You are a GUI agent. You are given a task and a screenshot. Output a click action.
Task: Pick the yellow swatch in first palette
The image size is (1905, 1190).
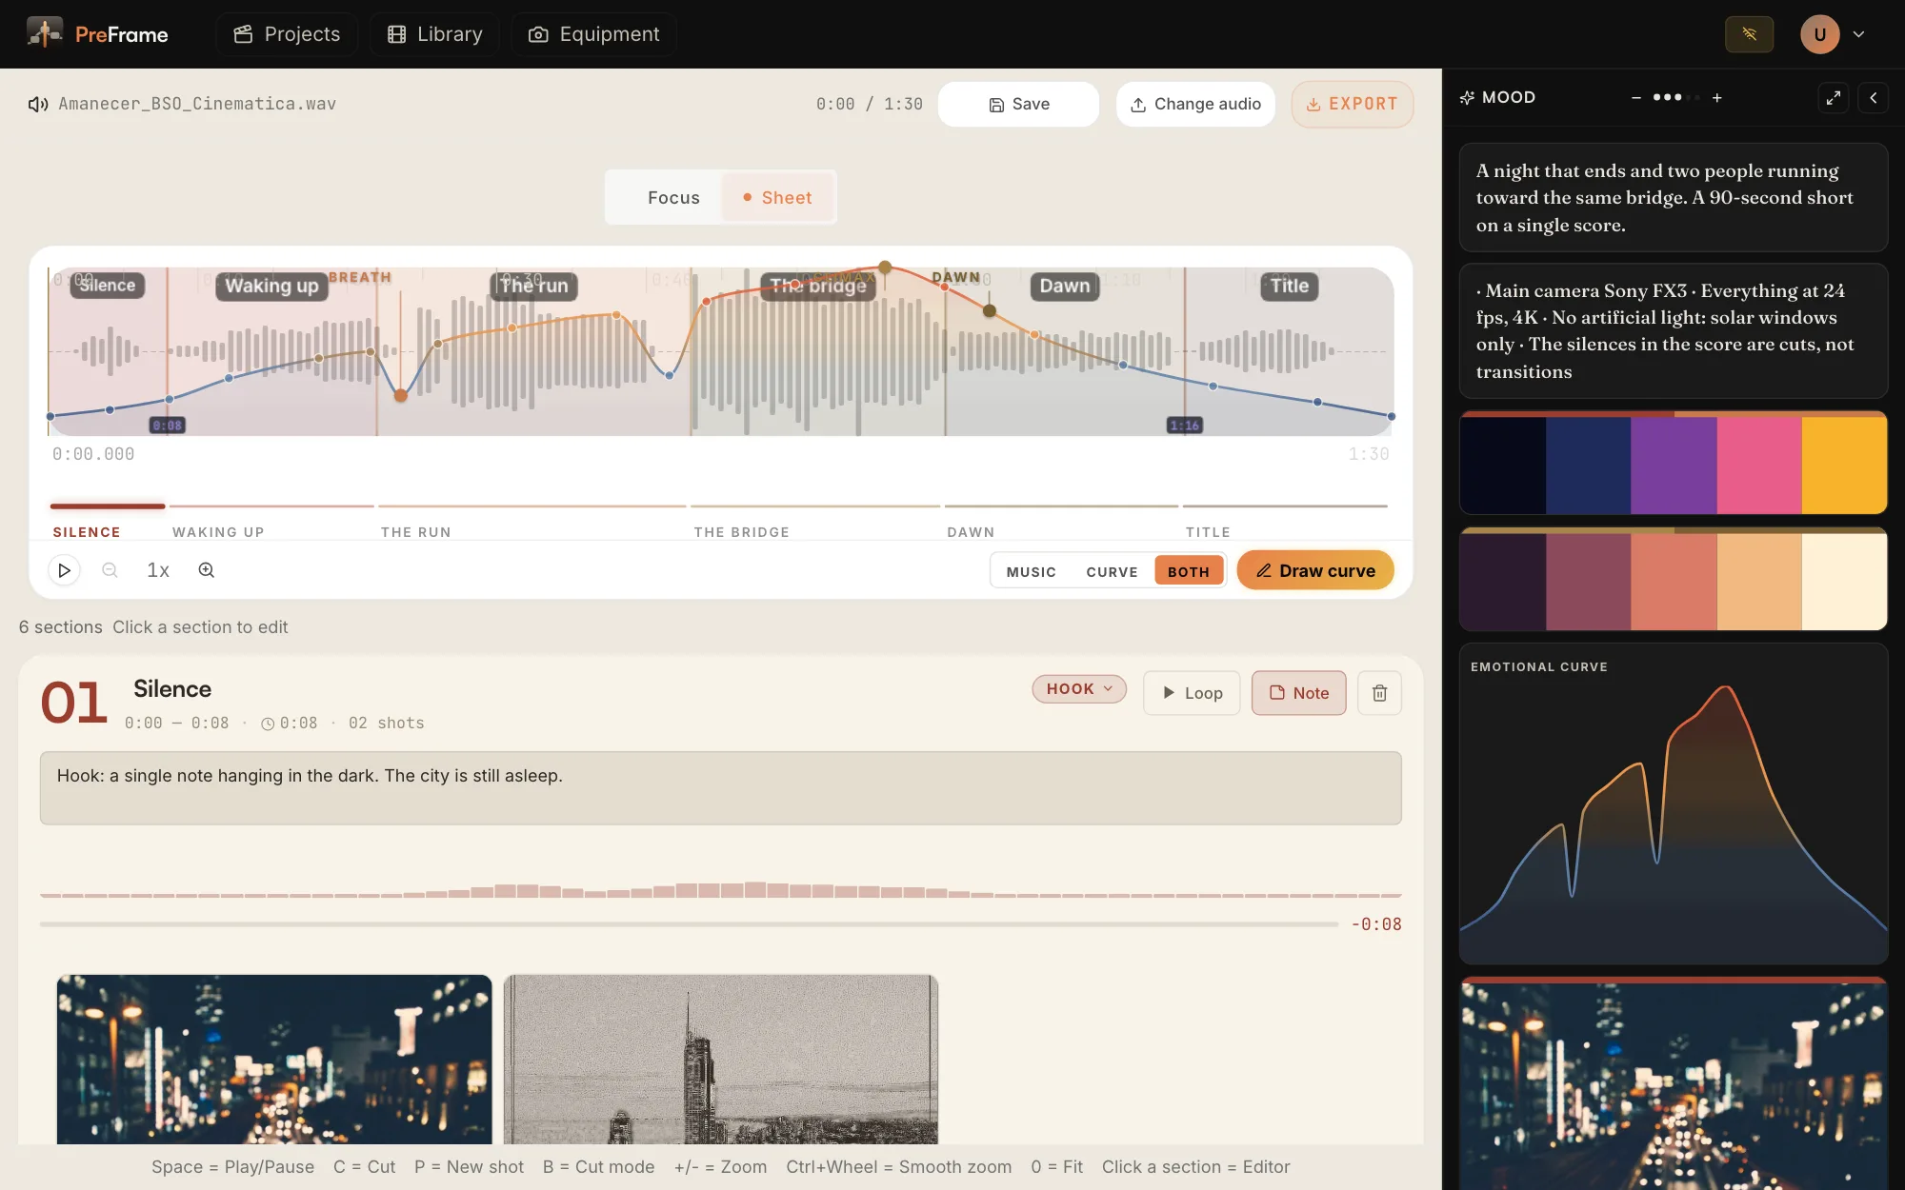click(1844, 466)
